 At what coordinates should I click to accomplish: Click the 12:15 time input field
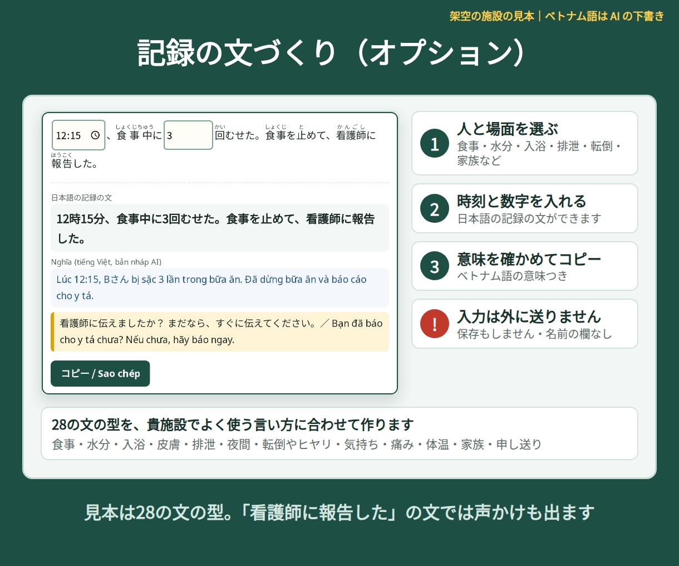pos(78,135)
